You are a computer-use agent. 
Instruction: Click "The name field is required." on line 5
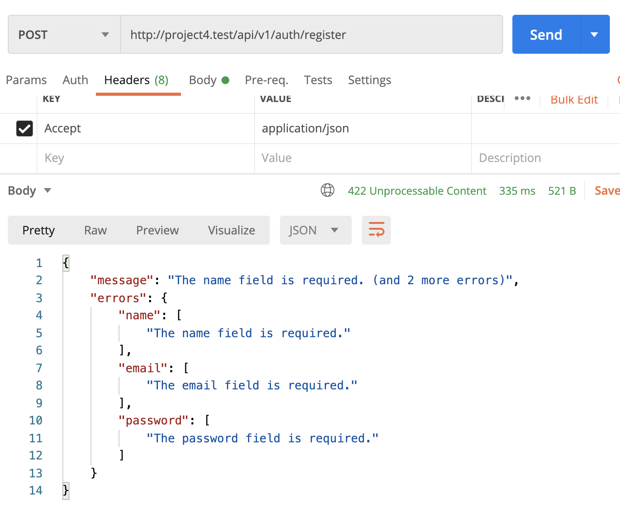point(248,333)
